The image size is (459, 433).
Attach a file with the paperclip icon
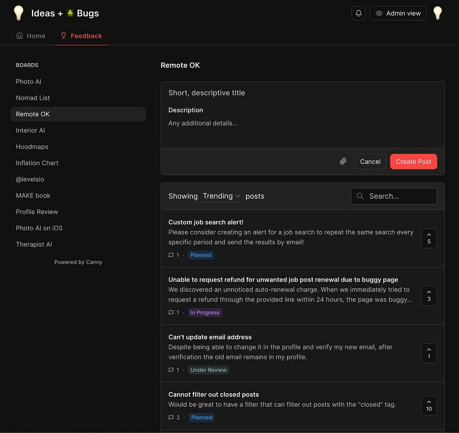(343, 161)
